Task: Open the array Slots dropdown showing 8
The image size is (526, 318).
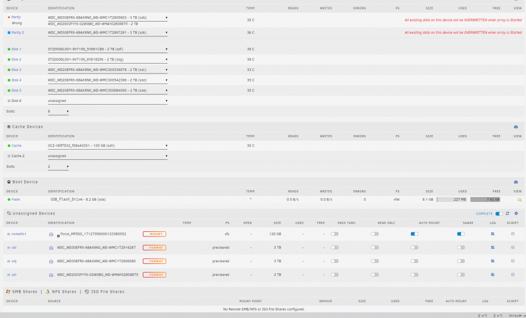Action: [x=58, y=111]
